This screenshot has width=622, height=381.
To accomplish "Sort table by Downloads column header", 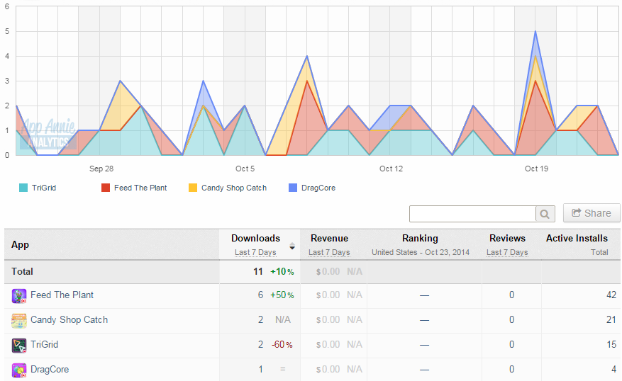I will [256, 238].
